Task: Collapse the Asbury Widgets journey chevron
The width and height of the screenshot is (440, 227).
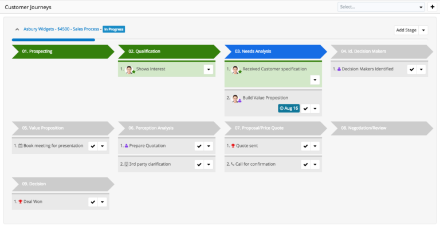Action: (17, 29)
